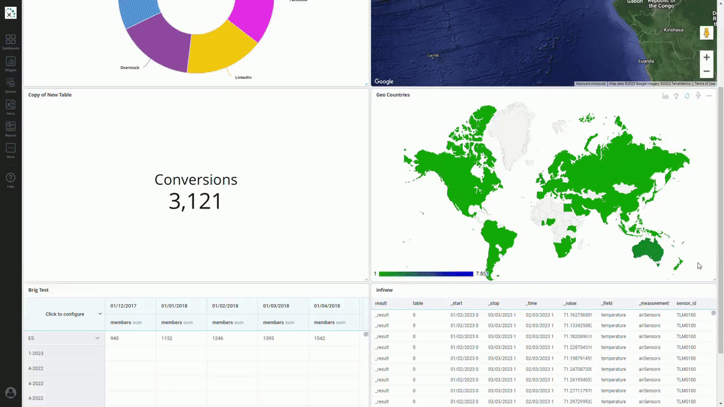
Task: Click the More icon in sidebar
Action: coord(10,150)
